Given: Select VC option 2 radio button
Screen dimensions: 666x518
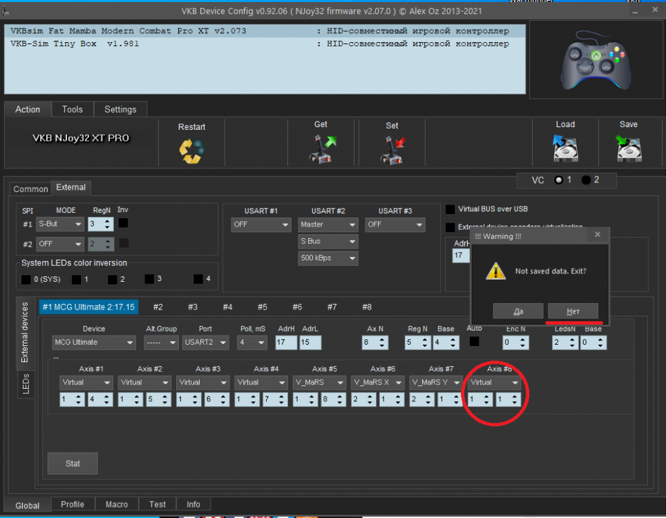Looking at the screenshot, I should (586, 180).
